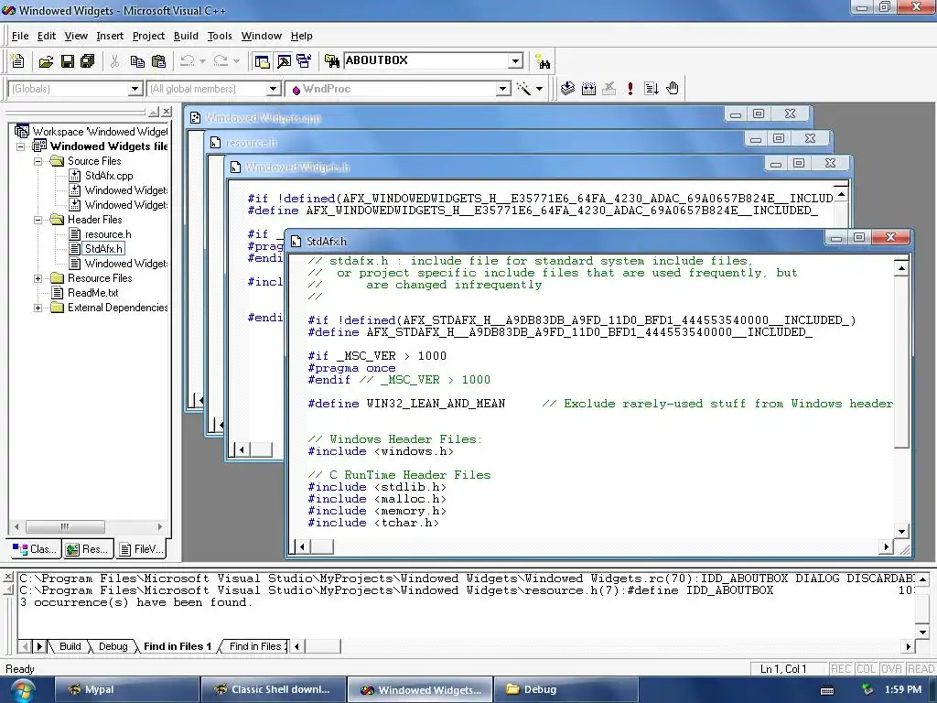Select the Build output tab
This screenshot has width=937, height=703.
pyautogui.click(x=70, y=646)
